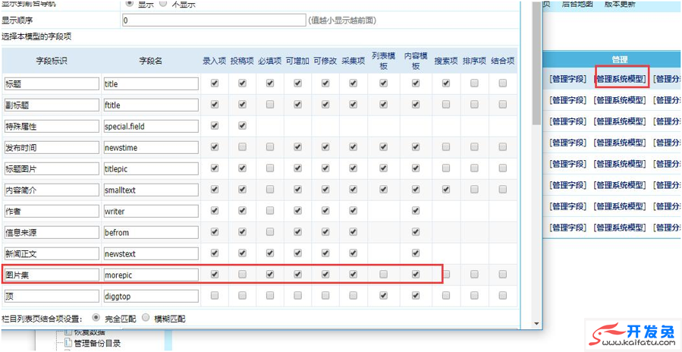Image resolution: width=682 pixels, height=352 pixels.
Task: Check 结合项 box in the title row
Action: click(x=502, y=83)
